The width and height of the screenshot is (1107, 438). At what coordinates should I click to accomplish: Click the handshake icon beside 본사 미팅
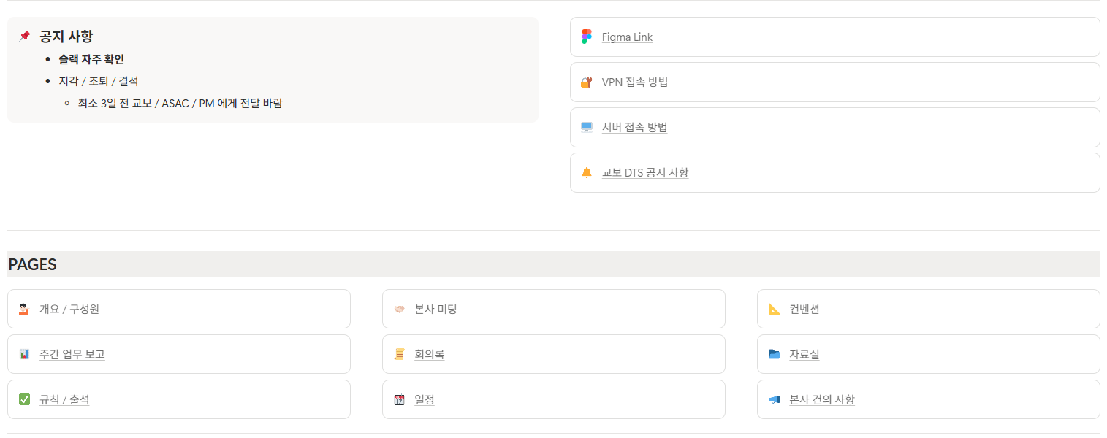399,310
